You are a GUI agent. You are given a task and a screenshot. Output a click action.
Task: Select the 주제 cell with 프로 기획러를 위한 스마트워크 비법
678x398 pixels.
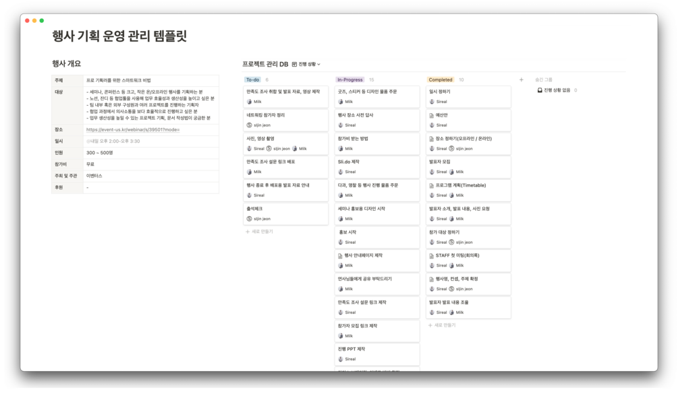pyautogui.click(x=151, y=80)
